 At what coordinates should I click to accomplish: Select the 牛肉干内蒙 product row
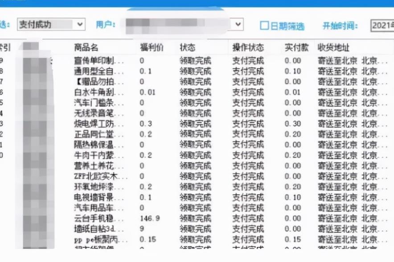coord(94,155)
